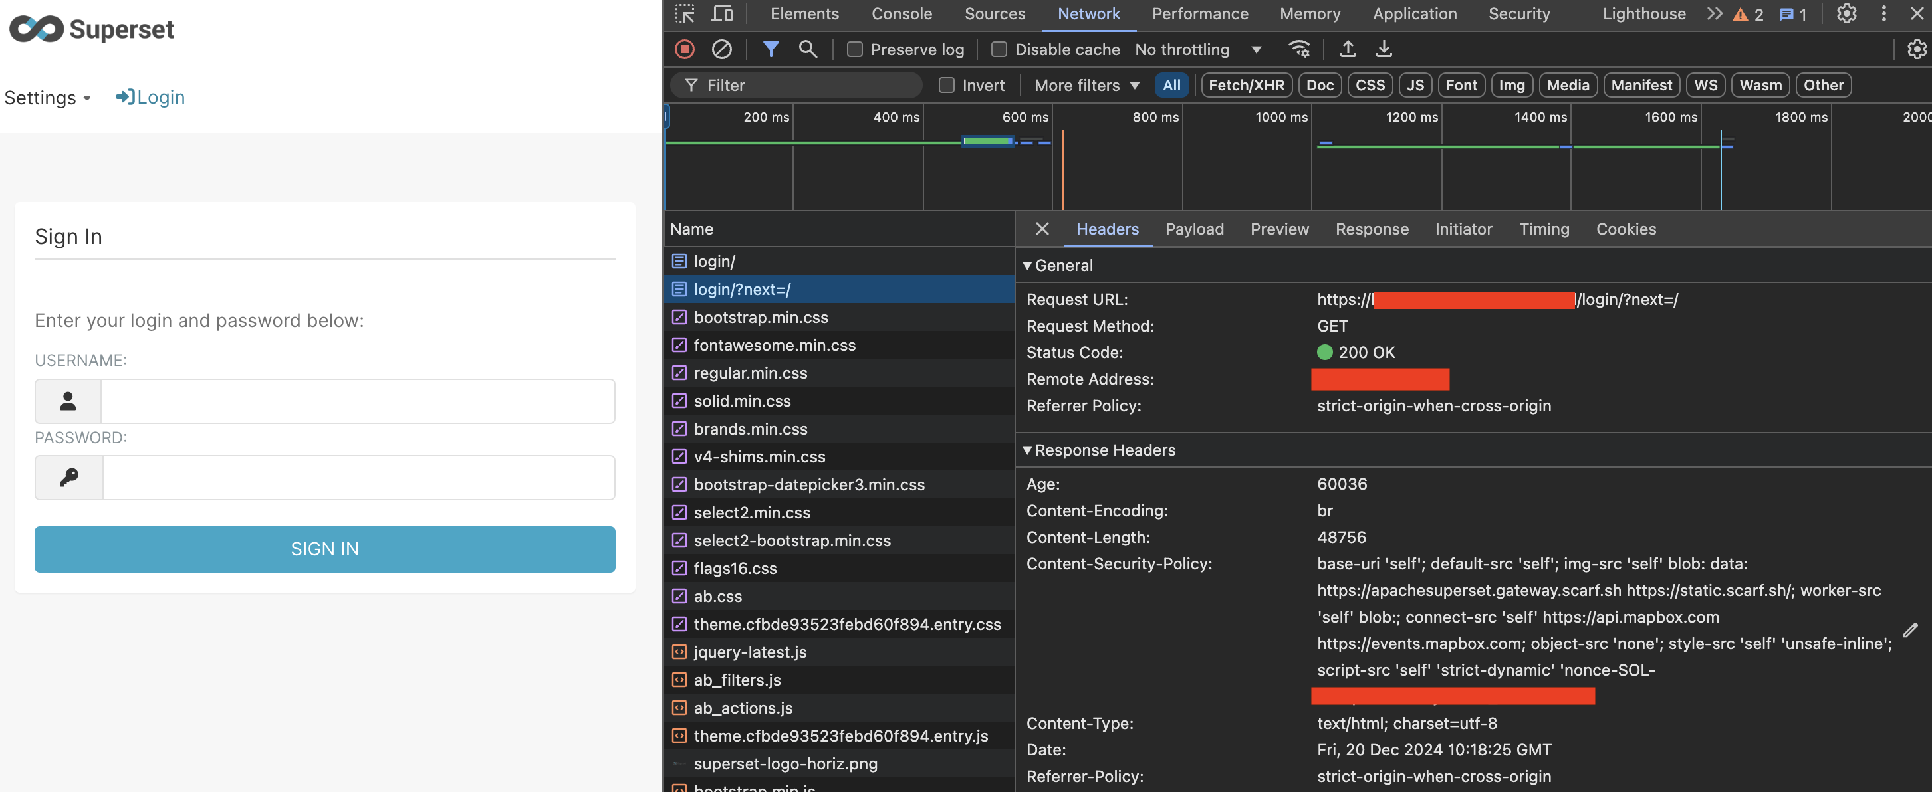Open the No throttling dropdown
Viewport: 1932px width, 792px height.
pyautogui.click(x=1199, y=49)
